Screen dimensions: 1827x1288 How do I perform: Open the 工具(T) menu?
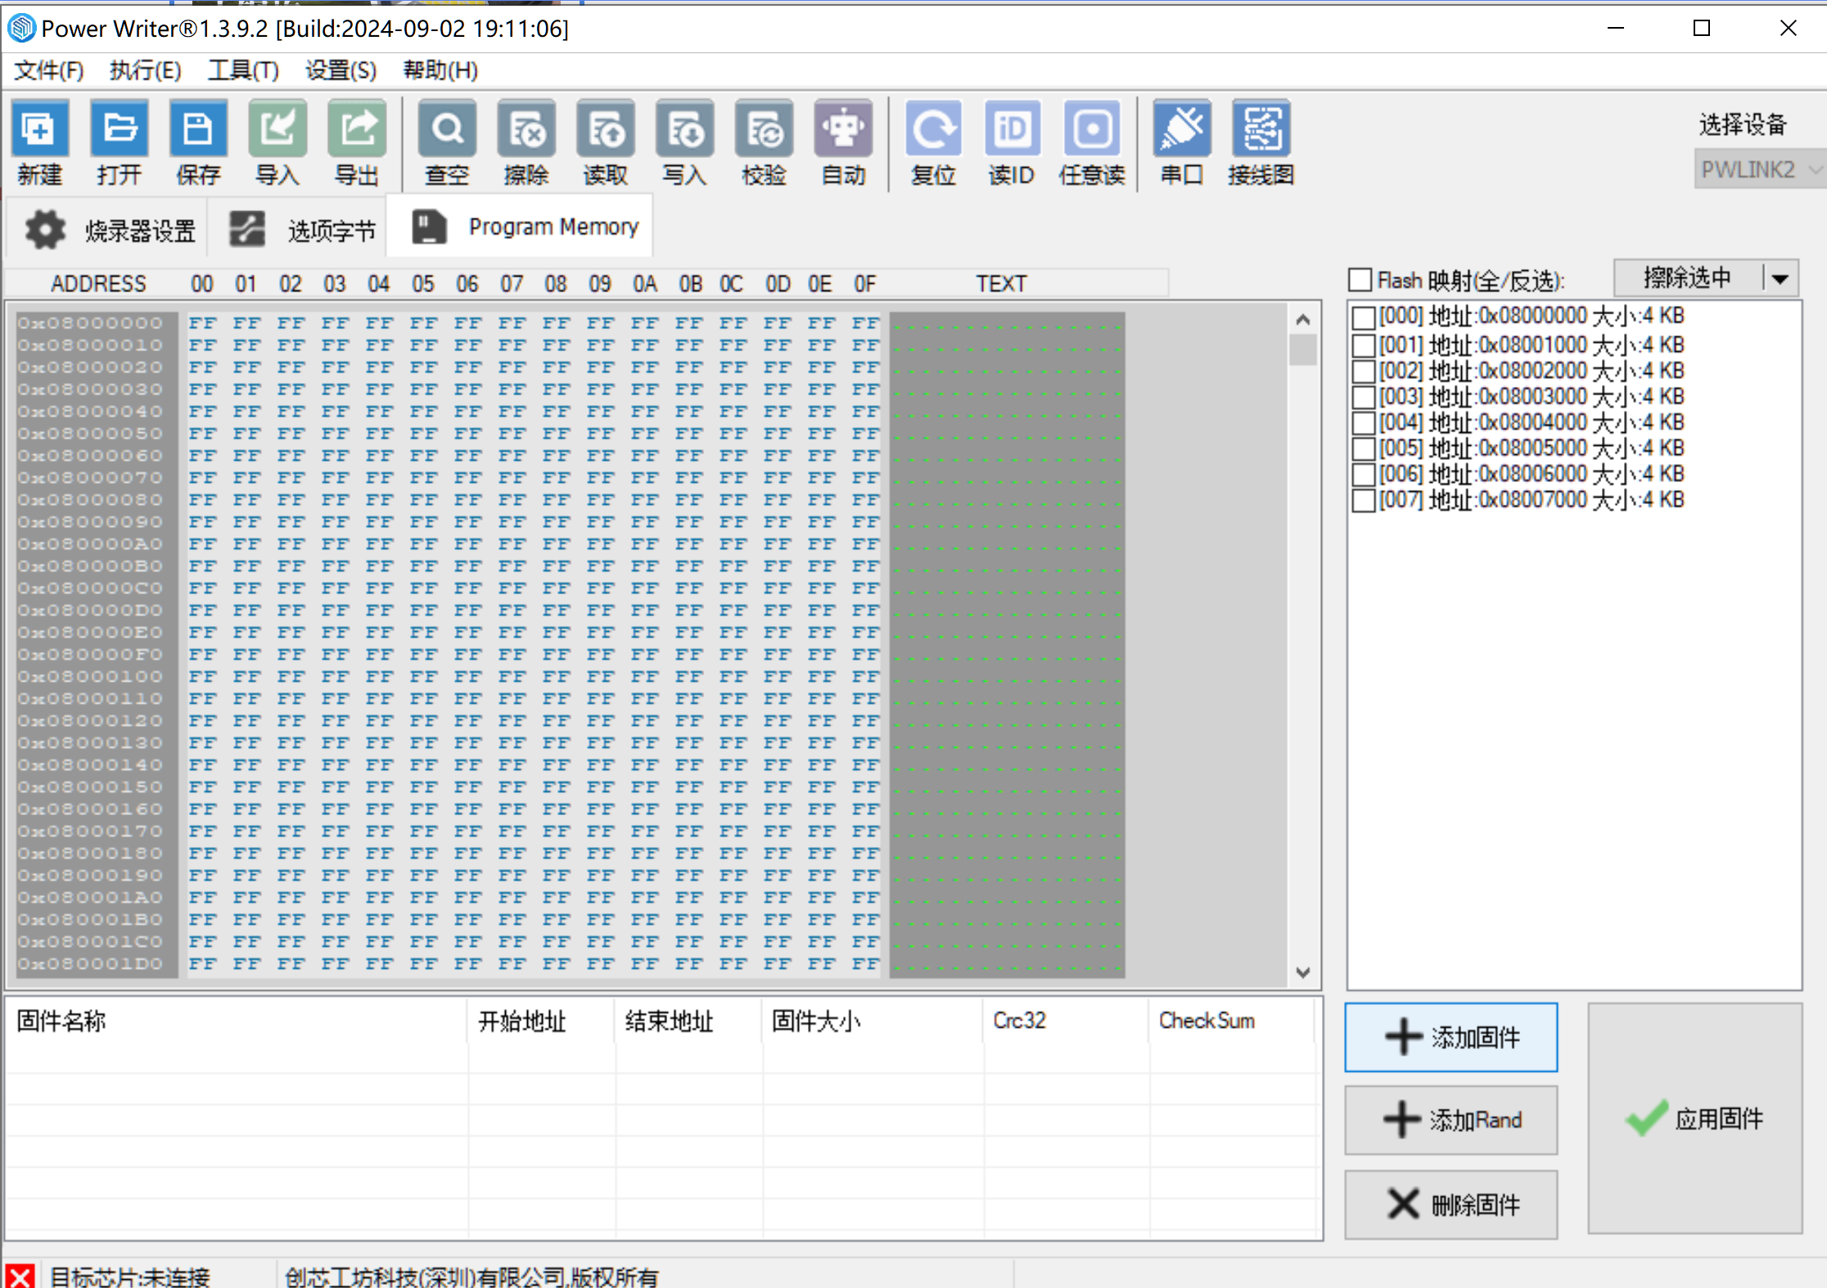243,70
